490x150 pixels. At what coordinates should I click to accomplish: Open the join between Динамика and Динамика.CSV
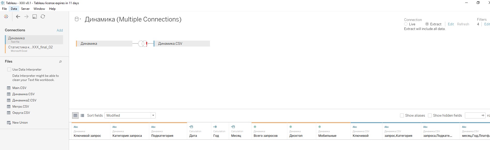(143, 43)
